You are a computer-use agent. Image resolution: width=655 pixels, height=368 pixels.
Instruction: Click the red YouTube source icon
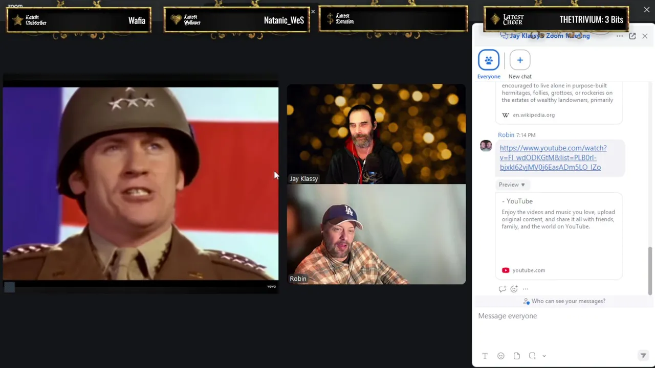tap(506, 270)
